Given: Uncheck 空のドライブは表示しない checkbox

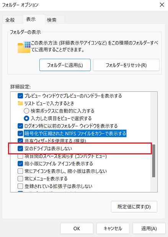Looking at the screenshot, I should [x=20, y=149].
